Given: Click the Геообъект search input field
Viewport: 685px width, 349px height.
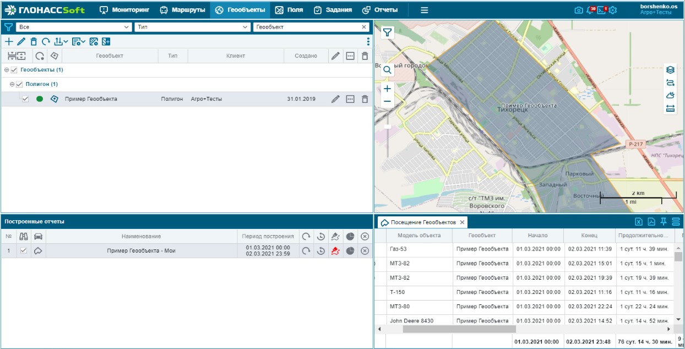Looking at the screenshot, I should 306,27.
